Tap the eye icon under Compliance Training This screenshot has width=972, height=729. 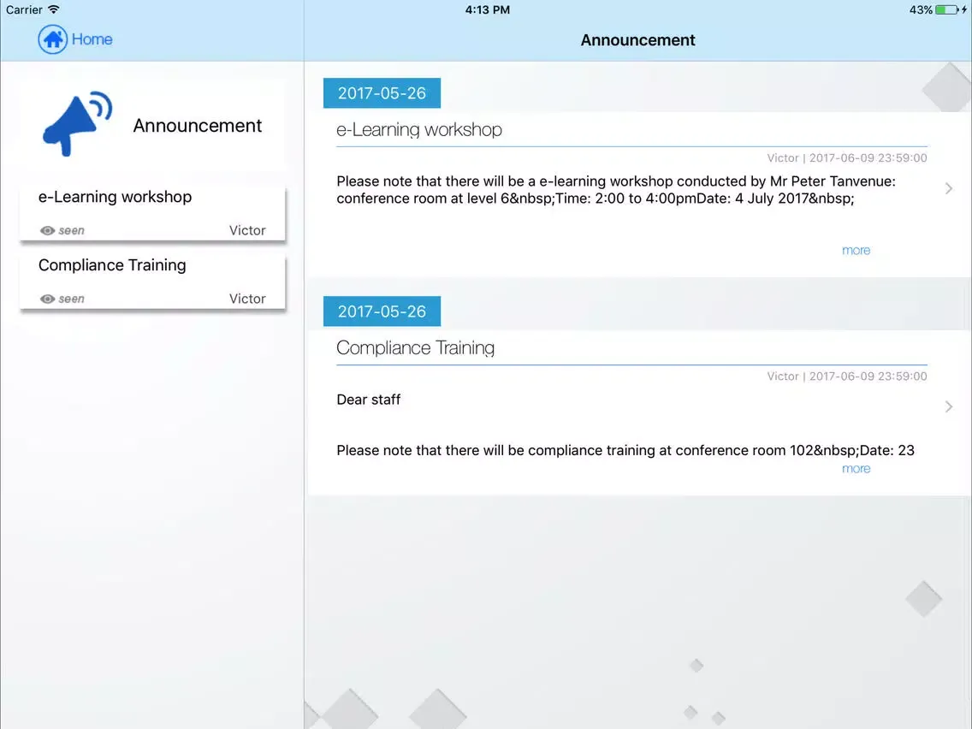48,299
